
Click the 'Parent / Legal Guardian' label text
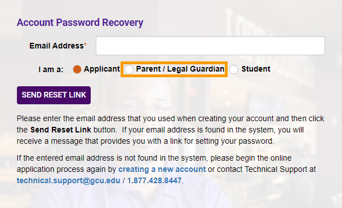[x=180, y=69]
